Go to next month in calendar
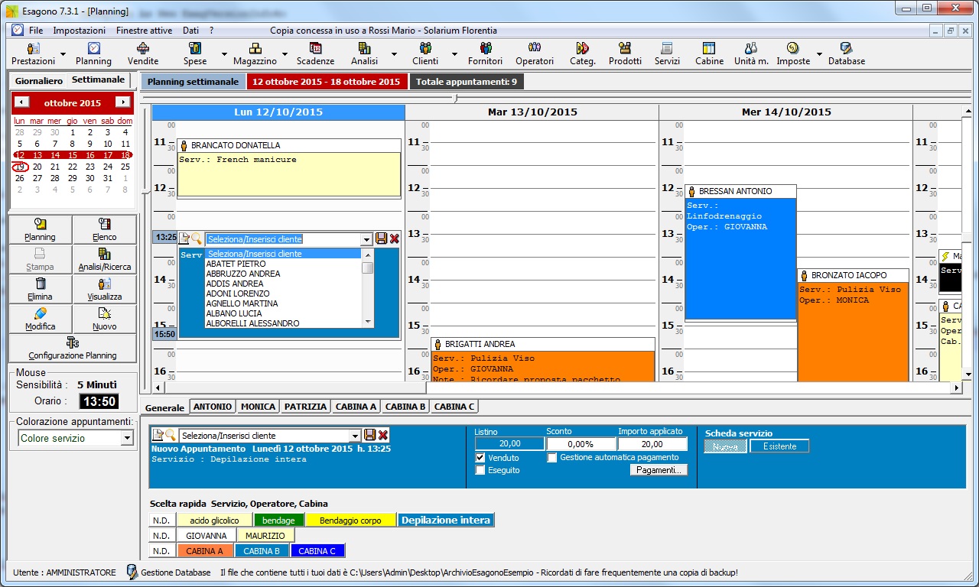 [122, 102]
